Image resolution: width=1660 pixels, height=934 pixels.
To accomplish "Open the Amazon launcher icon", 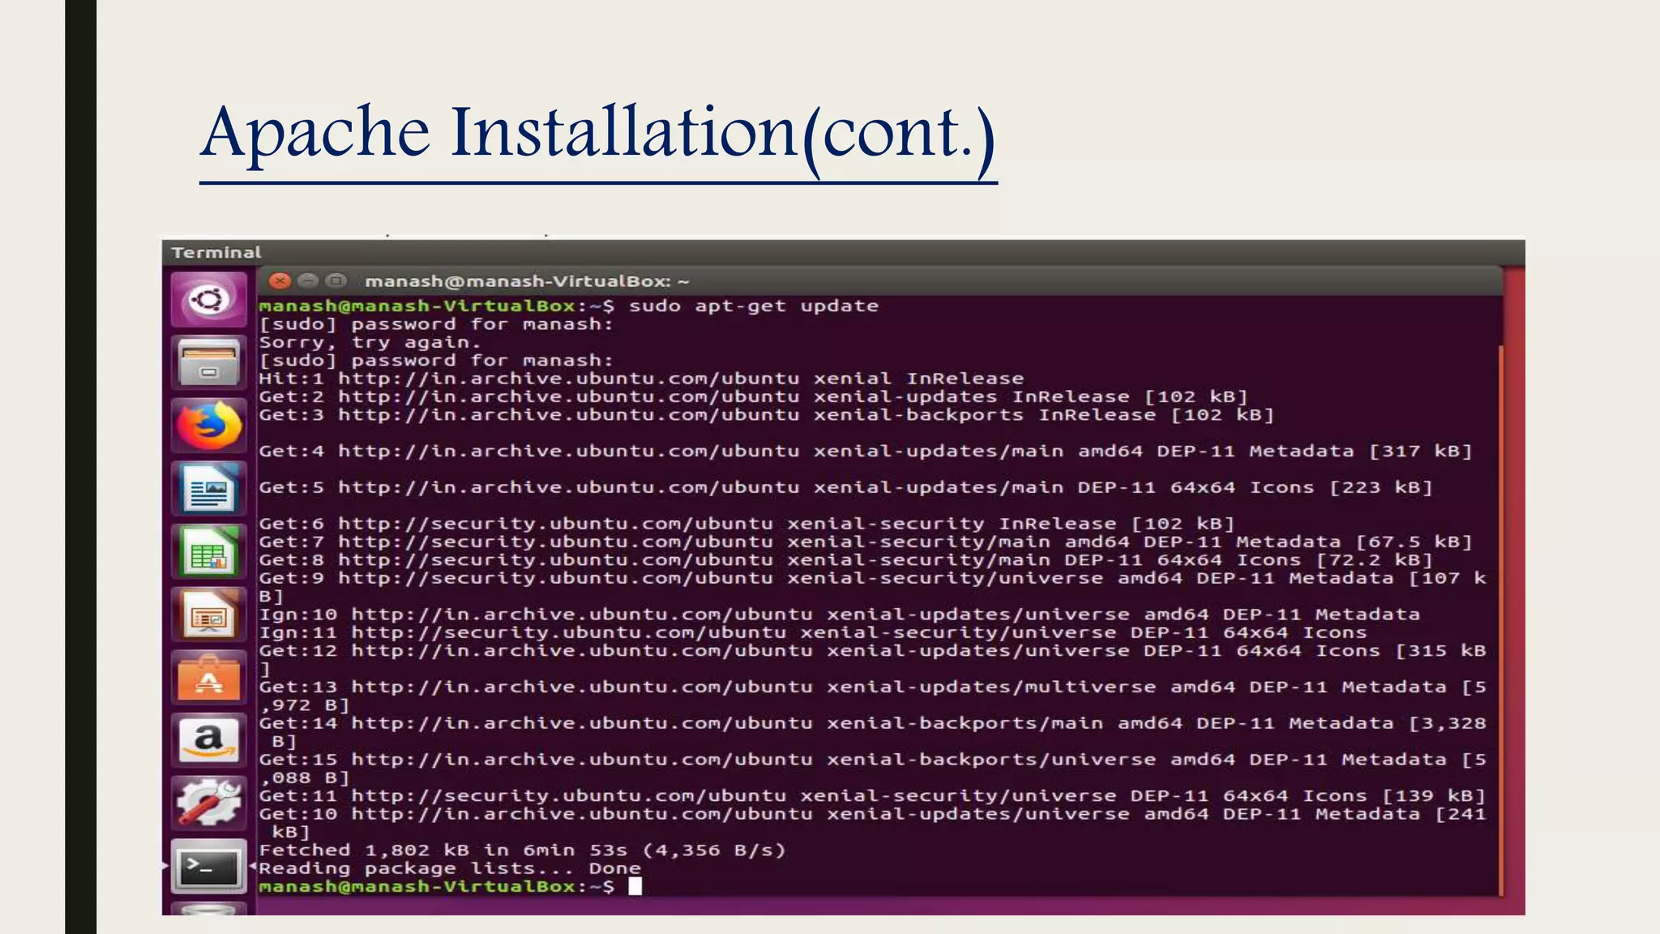I will click(209, 740).
